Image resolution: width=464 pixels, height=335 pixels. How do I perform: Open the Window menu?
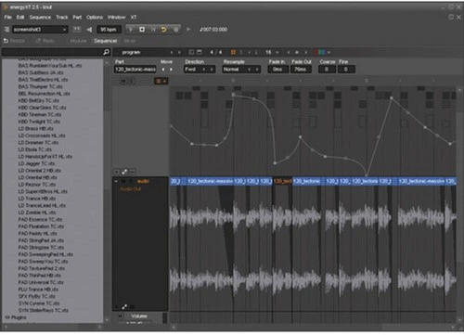pos(117,17)
